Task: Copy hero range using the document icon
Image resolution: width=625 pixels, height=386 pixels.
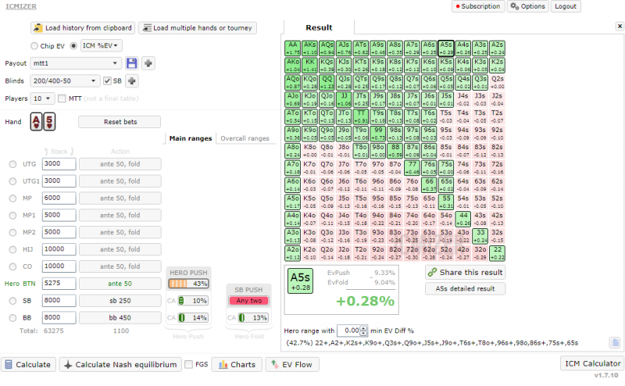Action: [x=615, y=342]
